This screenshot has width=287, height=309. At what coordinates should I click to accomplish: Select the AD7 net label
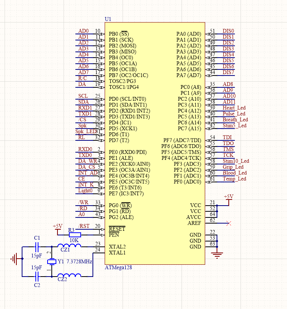(83, 72)
